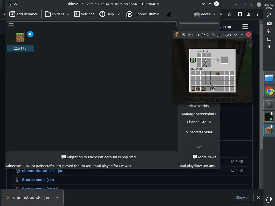
Task: Open the GitHub hamburger menu
Action: point(245,27)
